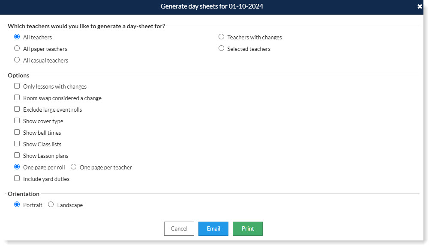Viewport: 432px width, 249px height.
Task: Close the day sheets dialog
Action: point(420,6)
